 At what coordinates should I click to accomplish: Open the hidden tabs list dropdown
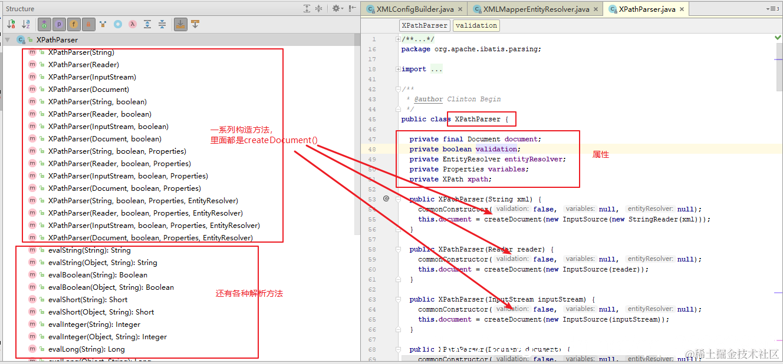pos(772,9)
